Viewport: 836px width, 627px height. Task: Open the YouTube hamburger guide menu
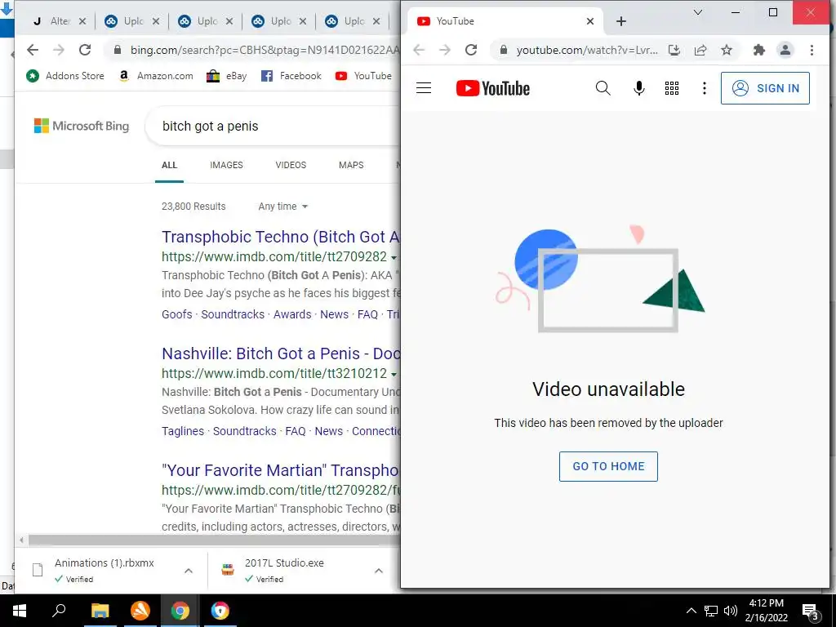tap(424, 88)
